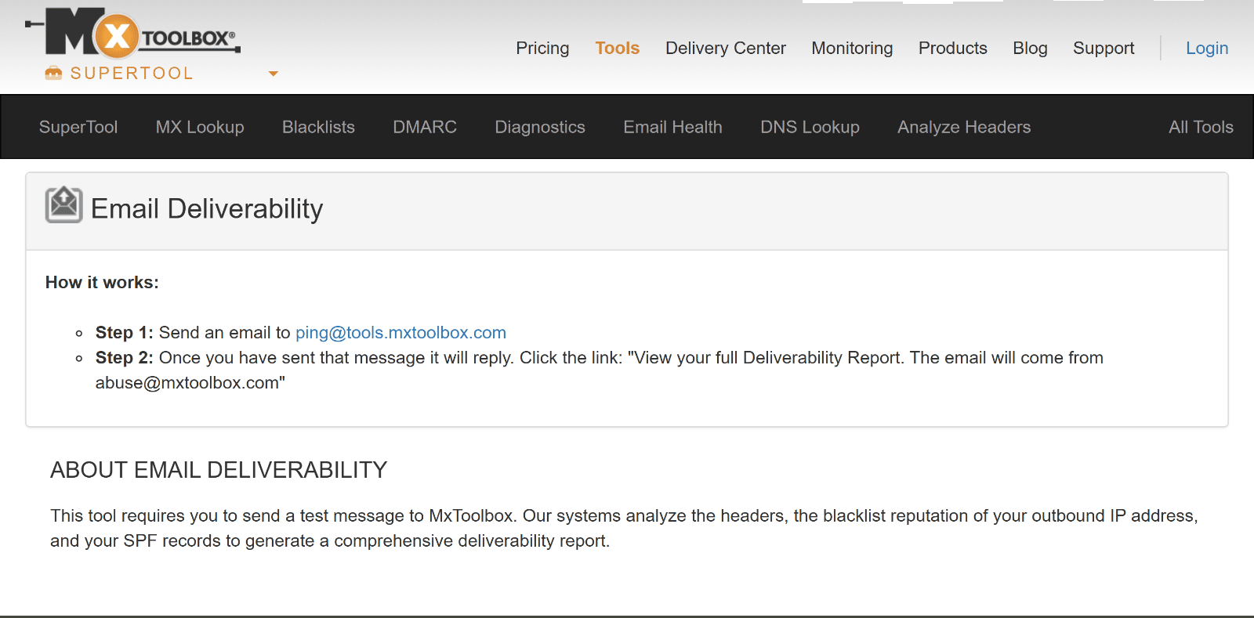Visit the Blog

[x=1030, y=48]
